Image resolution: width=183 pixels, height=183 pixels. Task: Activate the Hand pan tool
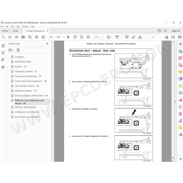75,37
